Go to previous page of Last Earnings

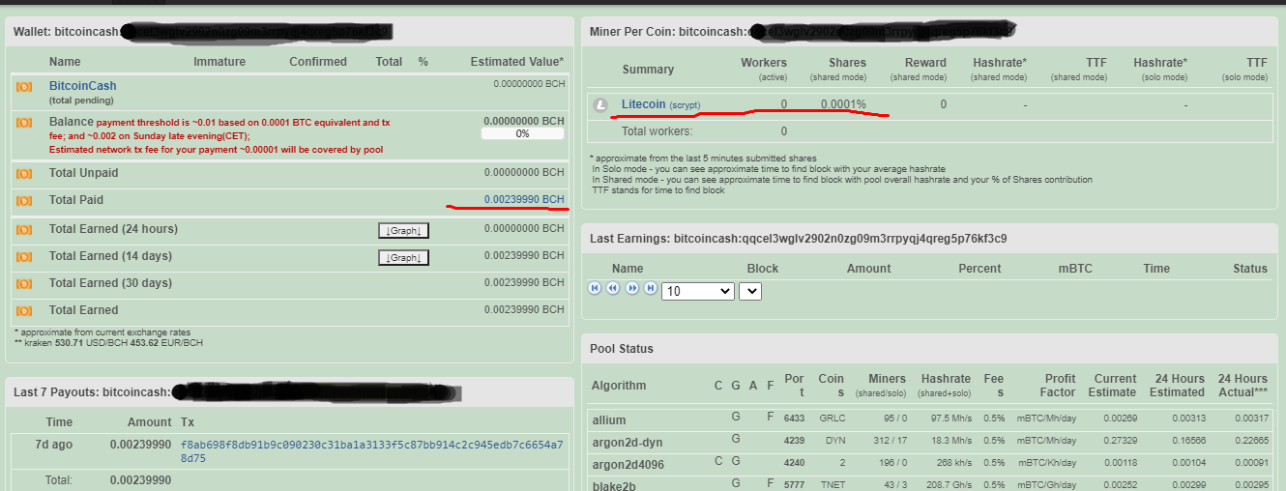613,288
